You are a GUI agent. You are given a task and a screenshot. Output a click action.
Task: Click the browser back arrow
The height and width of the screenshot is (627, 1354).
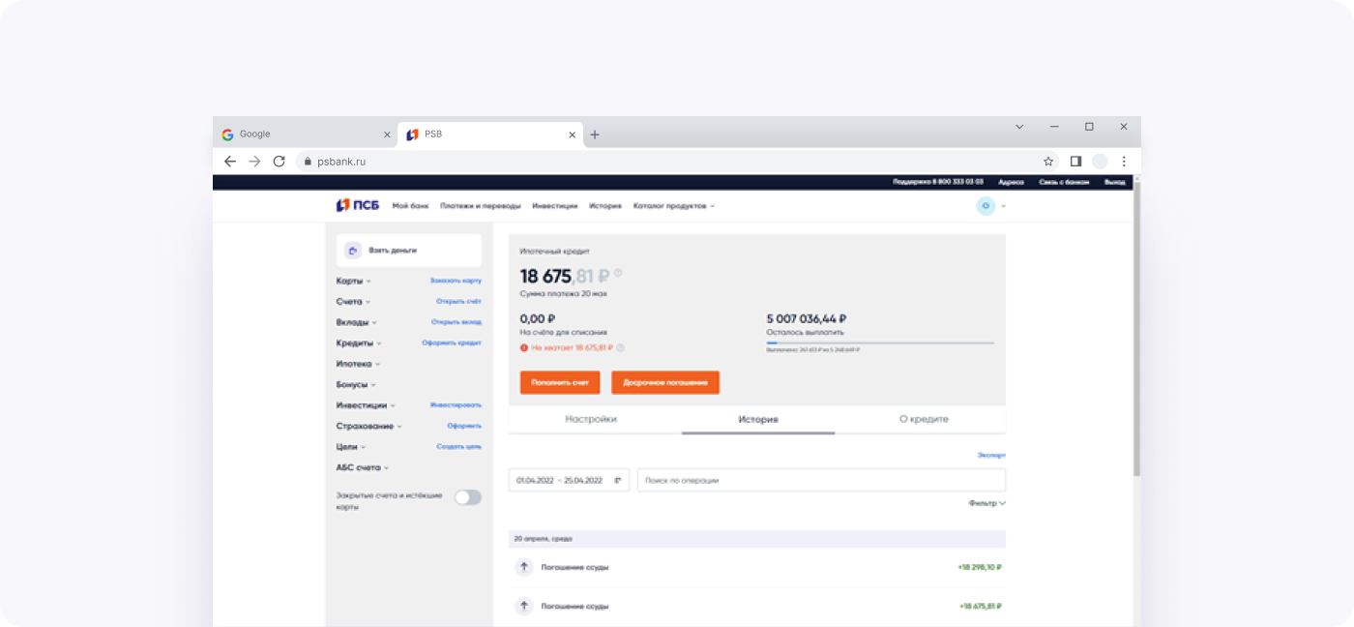pos(230,162)
